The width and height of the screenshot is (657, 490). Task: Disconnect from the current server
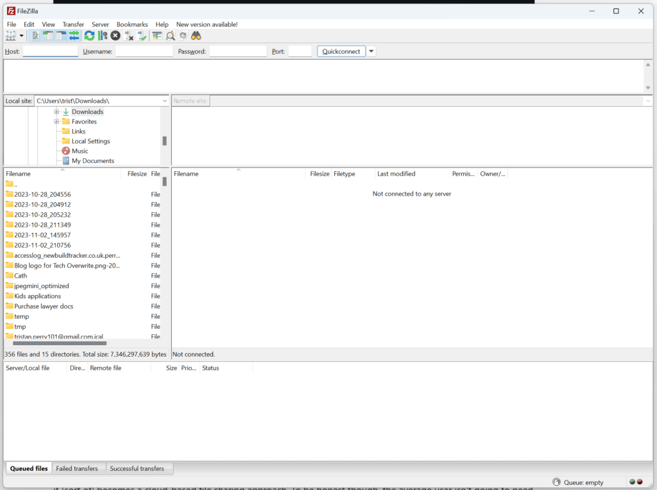click(128, 36)
